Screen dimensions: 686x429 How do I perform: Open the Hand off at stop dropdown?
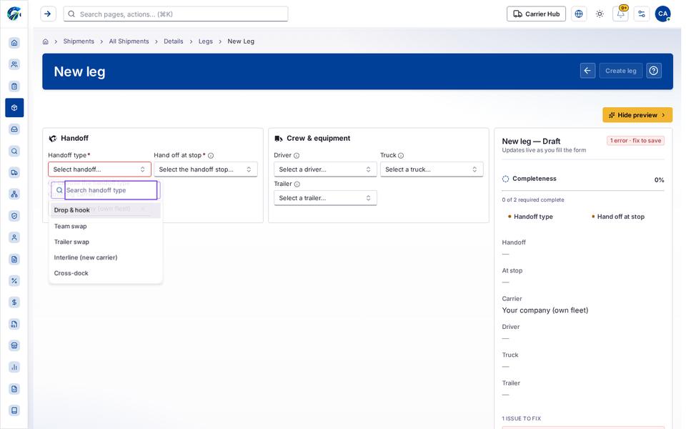pos(206,169)
